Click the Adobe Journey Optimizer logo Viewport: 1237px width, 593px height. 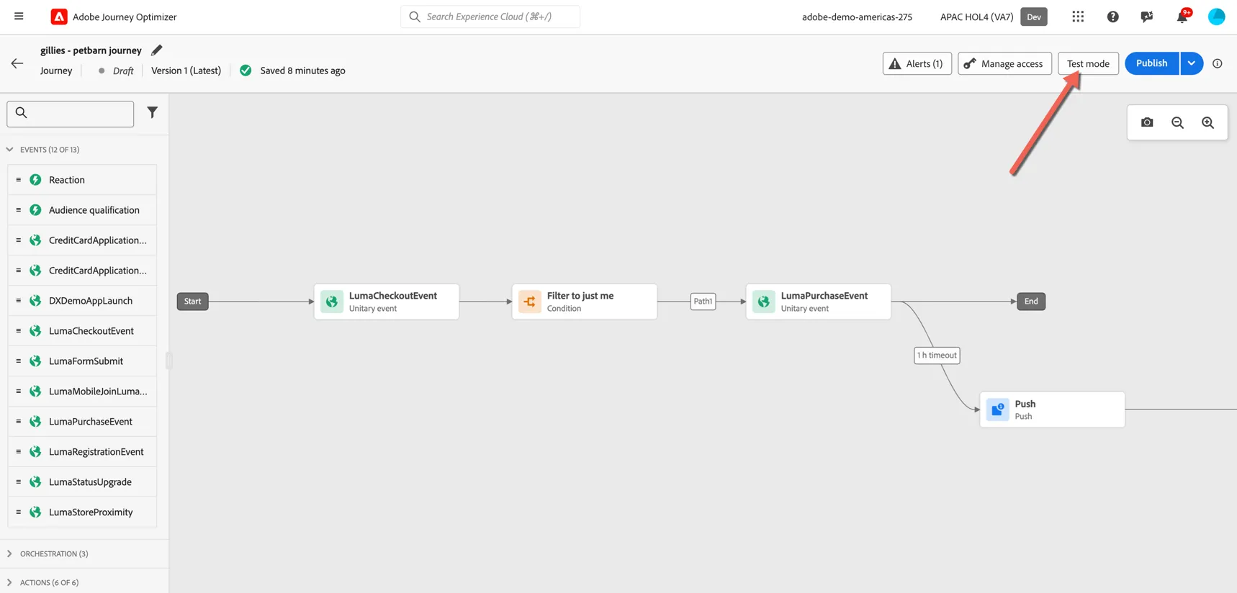[x=59, y=17]
